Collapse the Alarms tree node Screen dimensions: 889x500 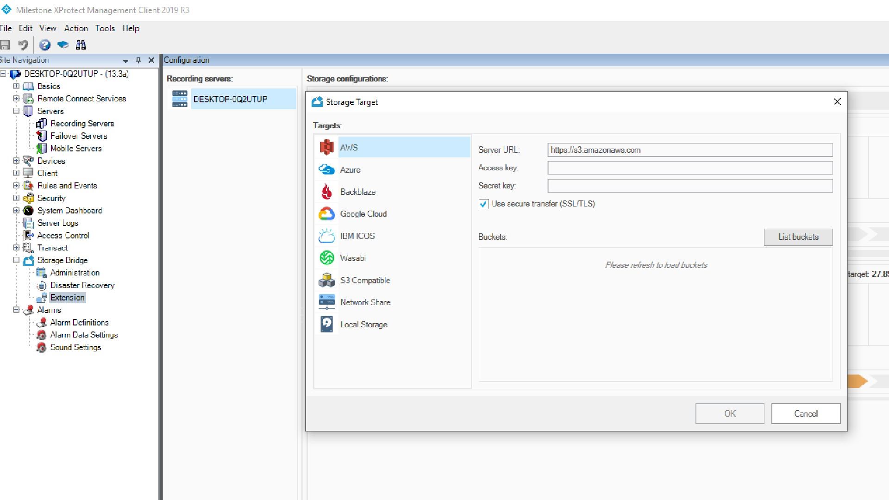click(16, 310)
